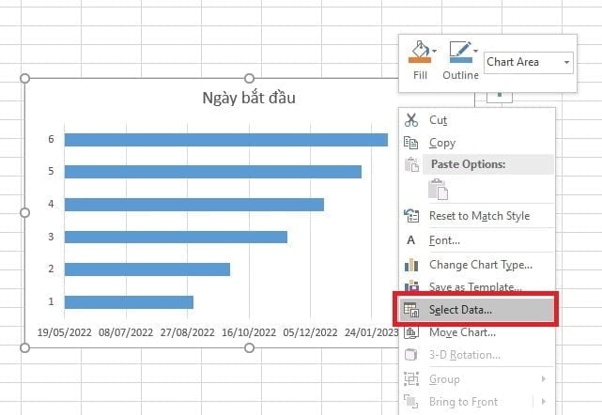Select the bar for category 6
This screenshot has height=415, width=602.
tap(226, 140)
